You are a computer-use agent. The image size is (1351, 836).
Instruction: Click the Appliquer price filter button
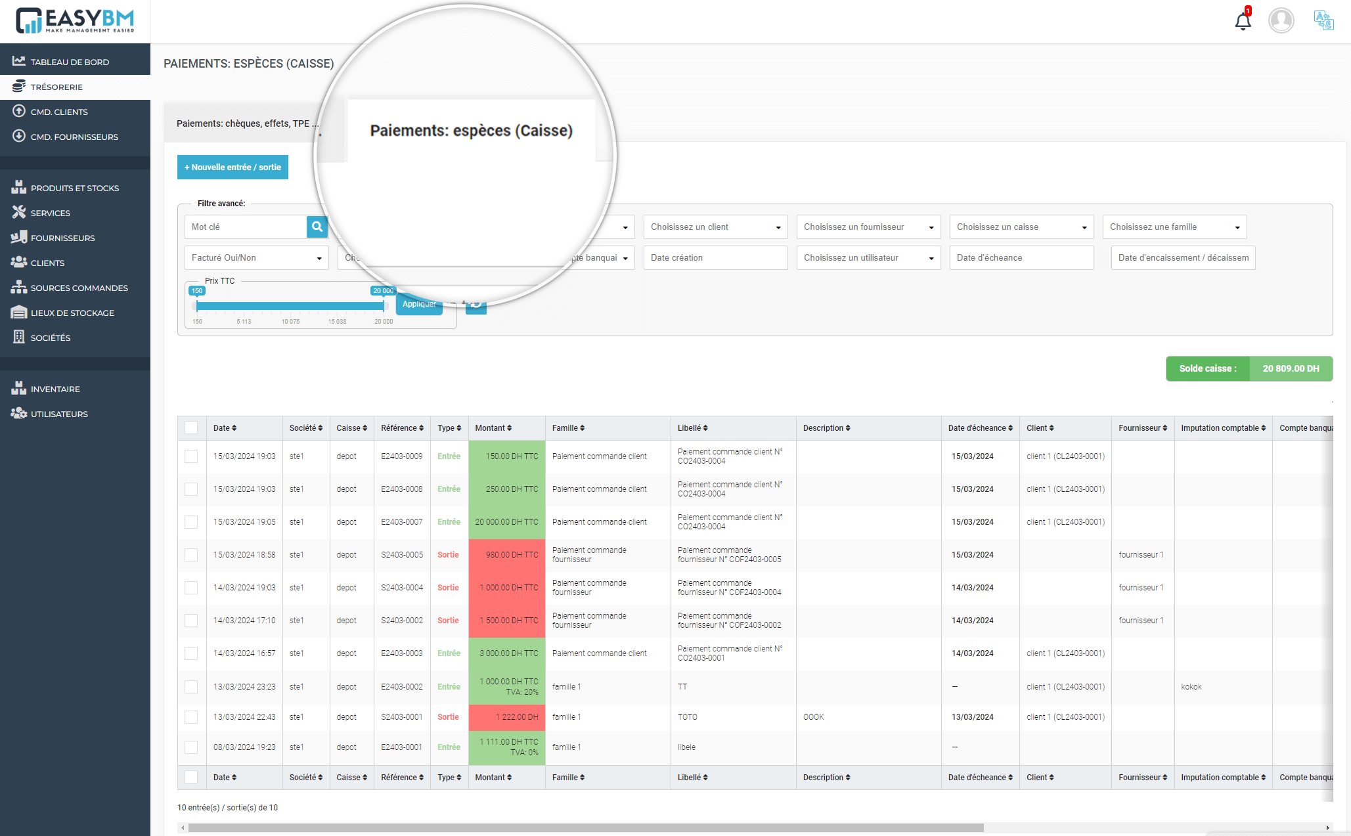pos(419,304)
